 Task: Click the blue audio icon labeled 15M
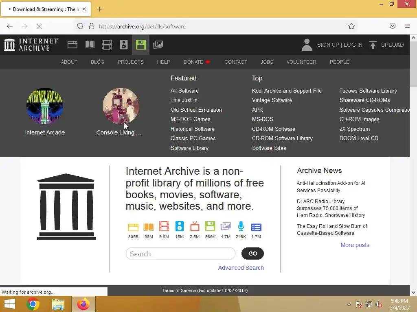pos(180,226)
